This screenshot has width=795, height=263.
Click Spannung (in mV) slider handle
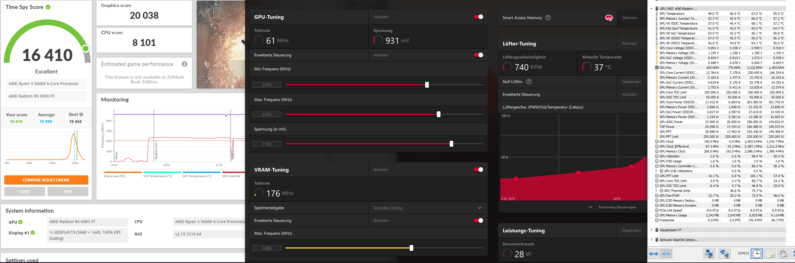(x=452, y=144)
